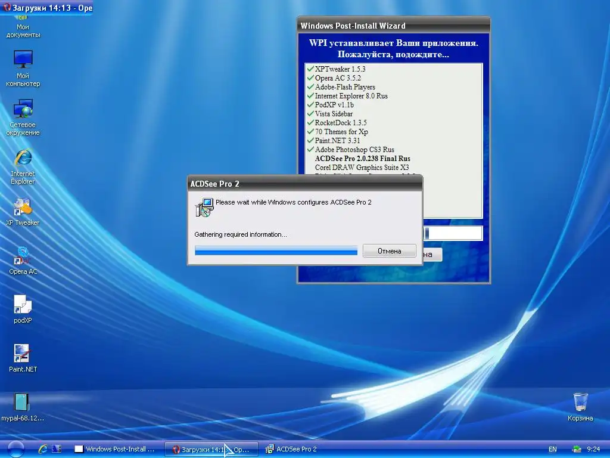610x458 pixels.
Task: Click the Windows Post-Install Wizard title bar
Action: (x=393, y=26)
